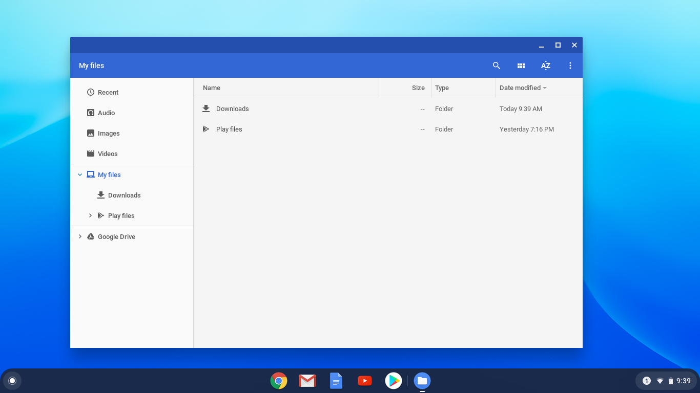700x393 pixels.
Task: Select Recent in the sidebar
Action: [x=132, y=92]
